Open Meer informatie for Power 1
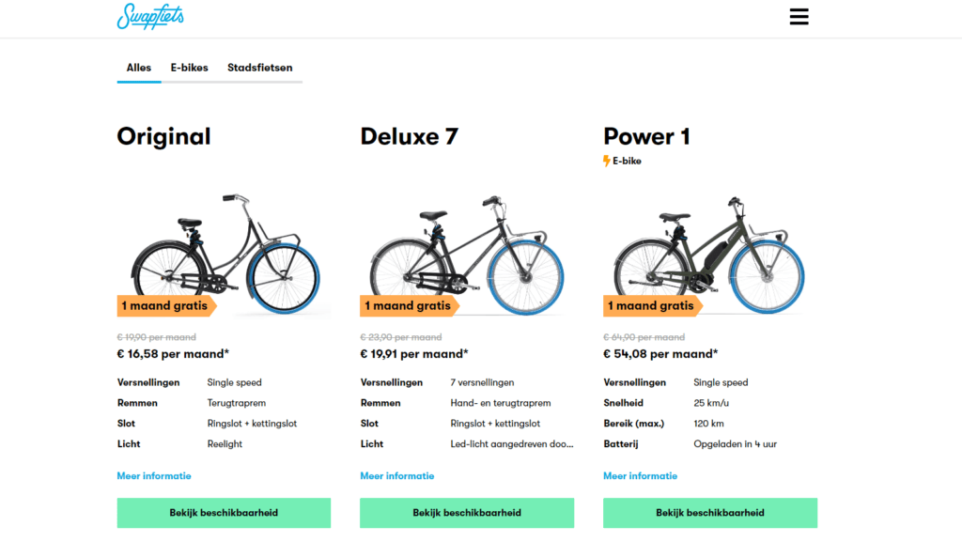Image resolution: width=962 pixels, height=542 pixels. [x=640, y=476]
